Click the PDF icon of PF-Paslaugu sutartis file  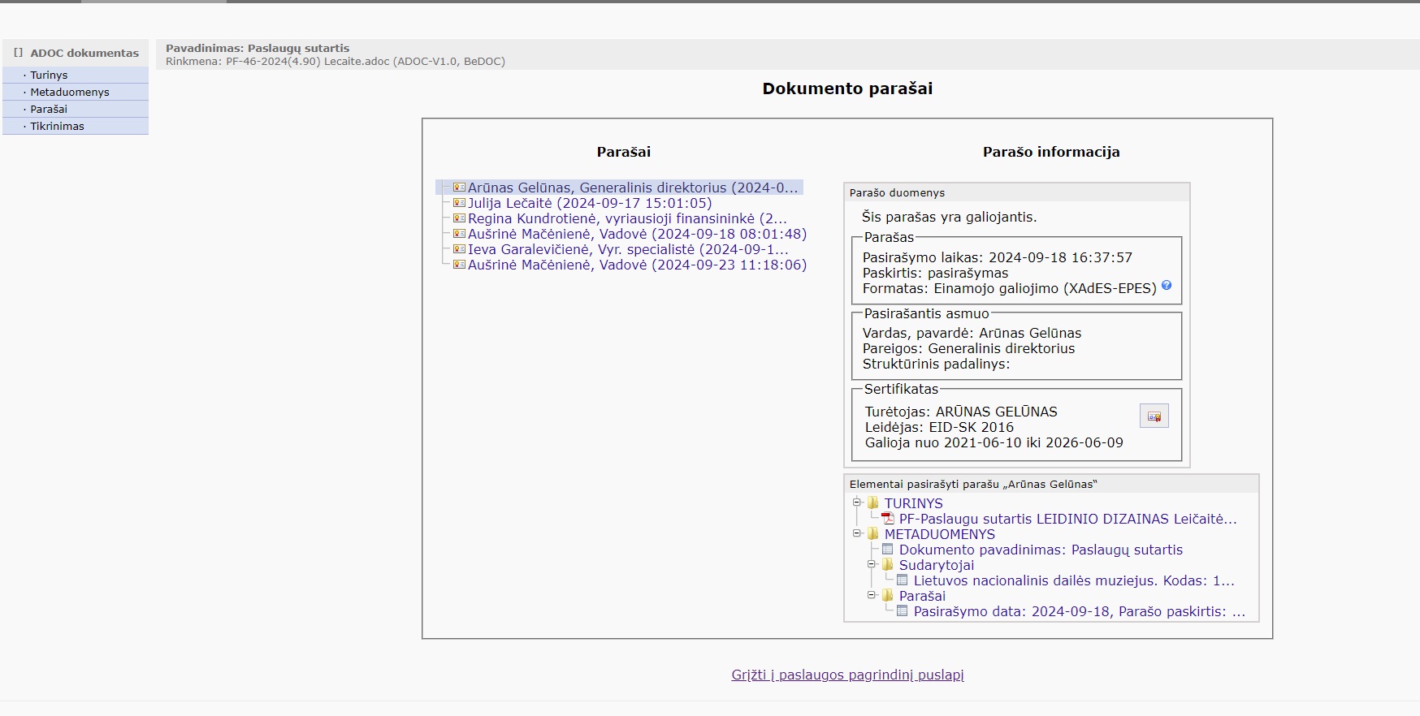(888, 519)
